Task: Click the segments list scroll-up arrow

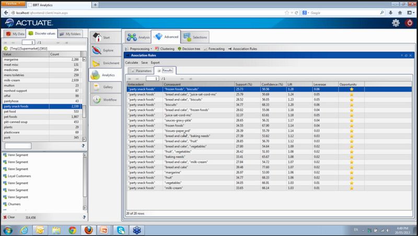Action: tap(85, 155)
